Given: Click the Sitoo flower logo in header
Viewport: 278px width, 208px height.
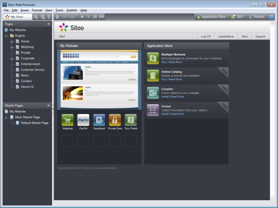Looking at the screenshot, I should (63, 27).
